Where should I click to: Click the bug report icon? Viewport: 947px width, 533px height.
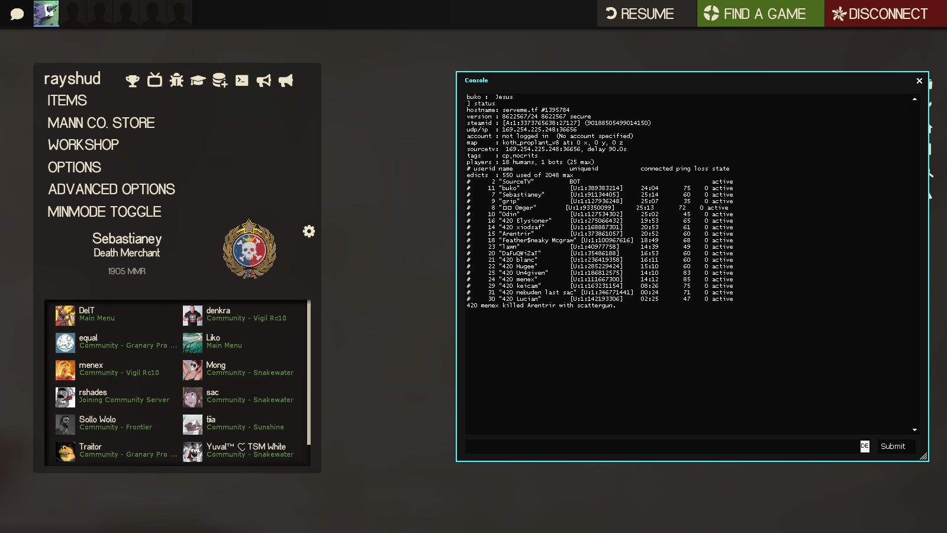click(176, 80)
